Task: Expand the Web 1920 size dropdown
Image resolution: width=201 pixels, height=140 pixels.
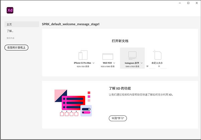Action: [x=114, y=63]
